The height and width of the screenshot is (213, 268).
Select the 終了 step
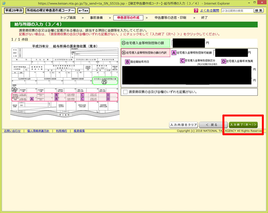(204, 18)
